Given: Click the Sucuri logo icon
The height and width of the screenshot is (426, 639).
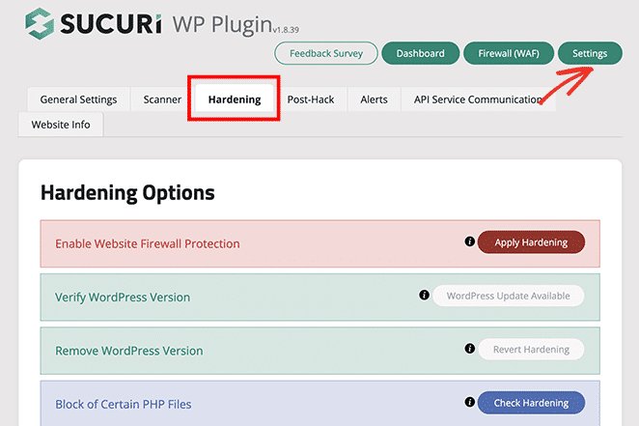Looking at the screenshot, I should (x=40, y=23).
